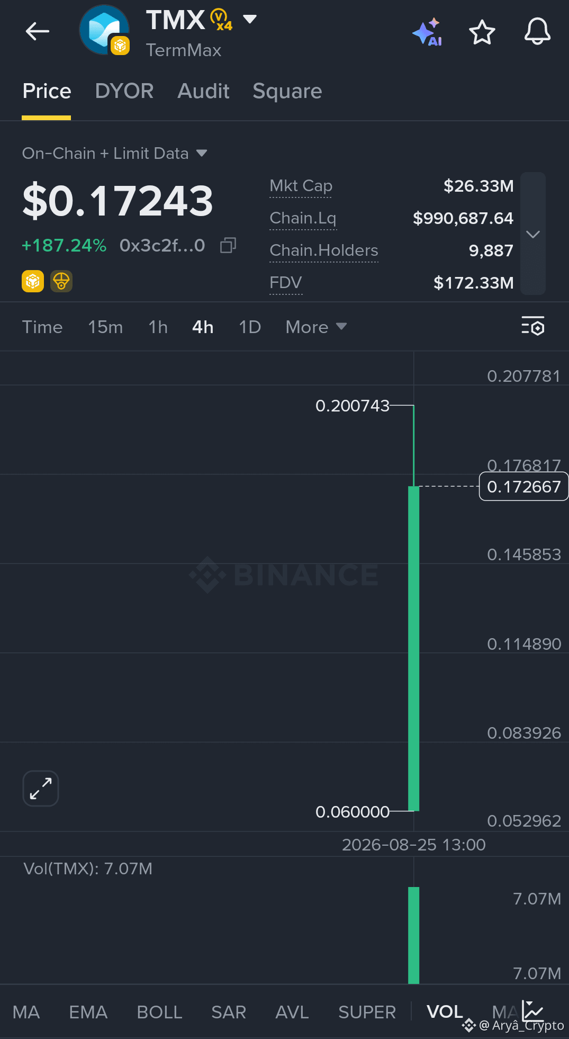
Task: Tap the 0.200743 high price label
Action: (353, 406)
